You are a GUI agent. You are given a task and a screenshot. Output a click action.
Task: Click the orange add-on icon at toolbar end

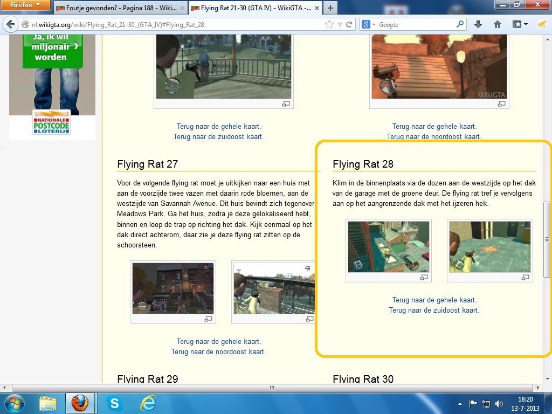pos(542,24)
